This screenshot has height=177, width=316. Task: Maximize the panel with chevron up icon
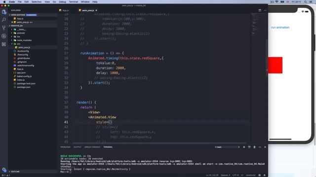[x=260, y=147]
